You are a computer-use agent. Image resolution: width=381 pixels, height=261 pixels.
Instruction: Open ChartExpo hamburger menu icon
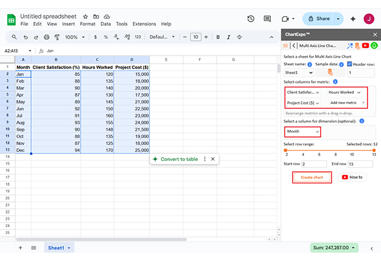pyautogui.click(x=285, y=45)
